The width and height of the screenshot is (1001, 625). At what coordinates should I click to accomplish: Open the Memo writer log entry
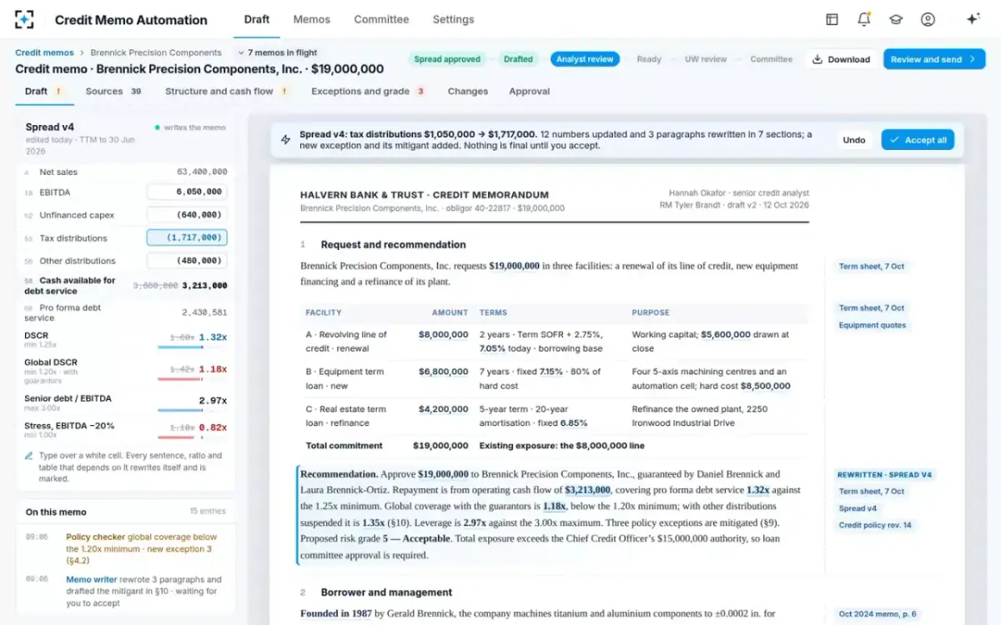tap(125, 591)
